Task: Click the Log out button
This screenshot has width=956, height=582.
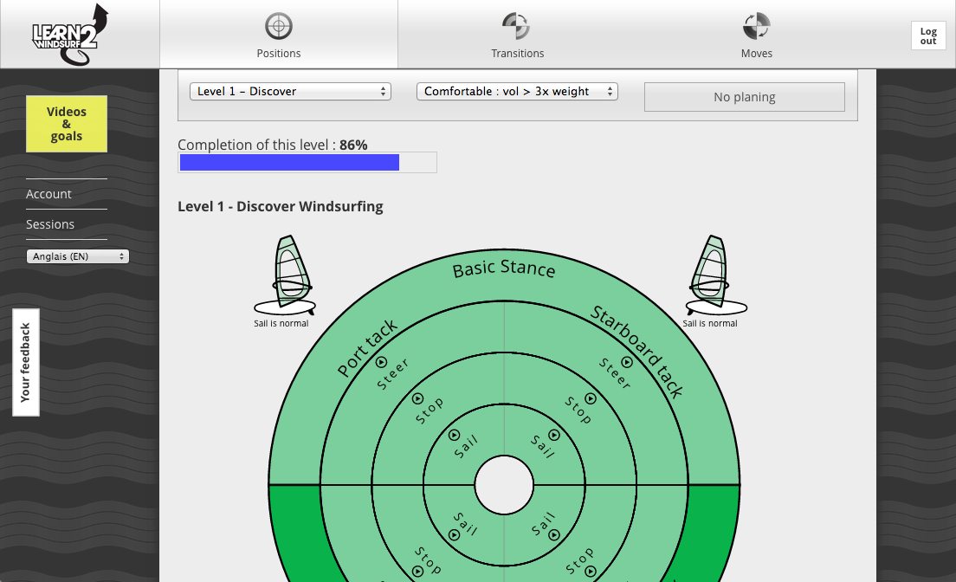Action: pyautogui.click(x=928, y=36)
